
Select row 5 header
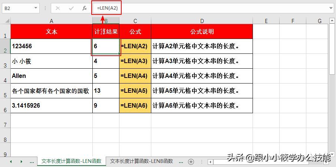pyautogui.click(x=5, y=91)
